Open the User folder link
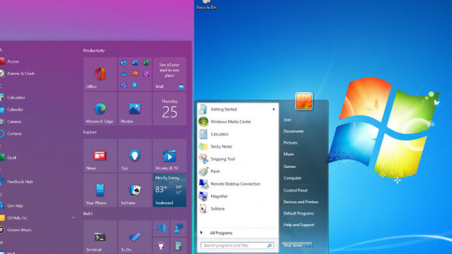This screenshot has height=254, width=452. [288, 120]
